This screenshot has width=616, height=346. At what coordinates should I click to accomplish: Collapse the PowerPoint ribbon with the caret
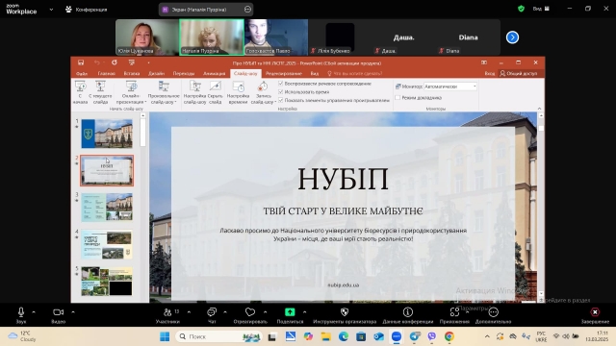point(539,109)
